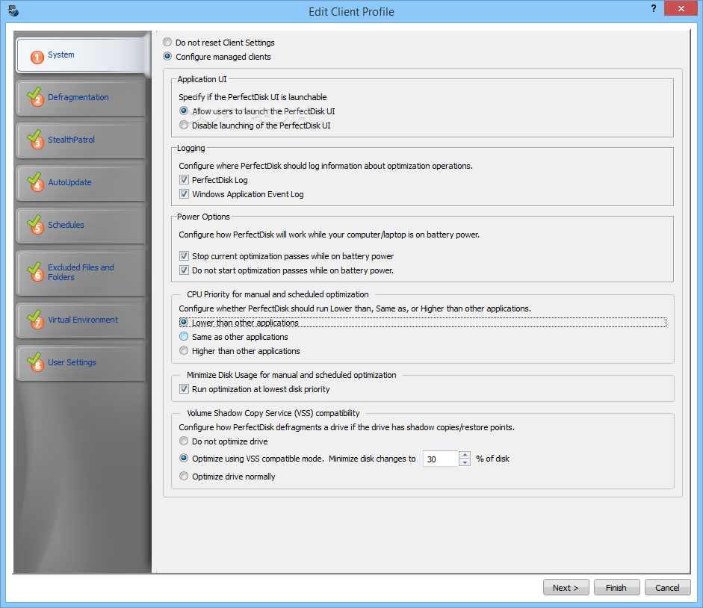This screenshot has height=608, width=703.
Task: Click the Virtual Environment step 7 checkmark icon
Action: 35,319
